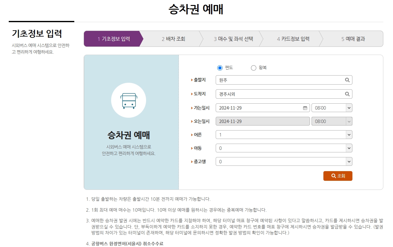Click the 가는일시 date field 2024-11-29
This screenshot has width=393, height=247.
pos(262,107)
